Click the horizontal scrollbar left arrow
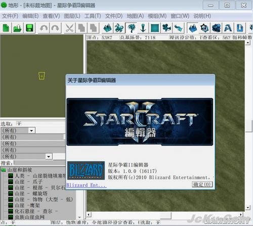253x226 pixels. (x=89, y=215)
